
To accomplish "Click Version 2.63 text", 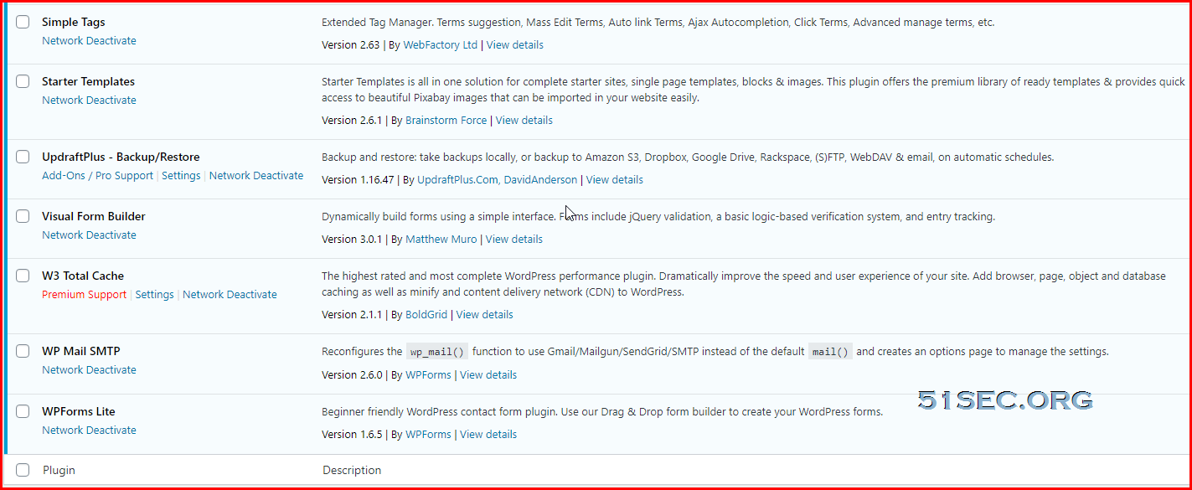I will [351, 44].
